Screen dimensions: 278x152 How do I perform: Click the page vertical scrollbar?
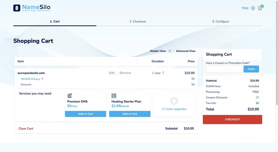[x=277, y=53]
